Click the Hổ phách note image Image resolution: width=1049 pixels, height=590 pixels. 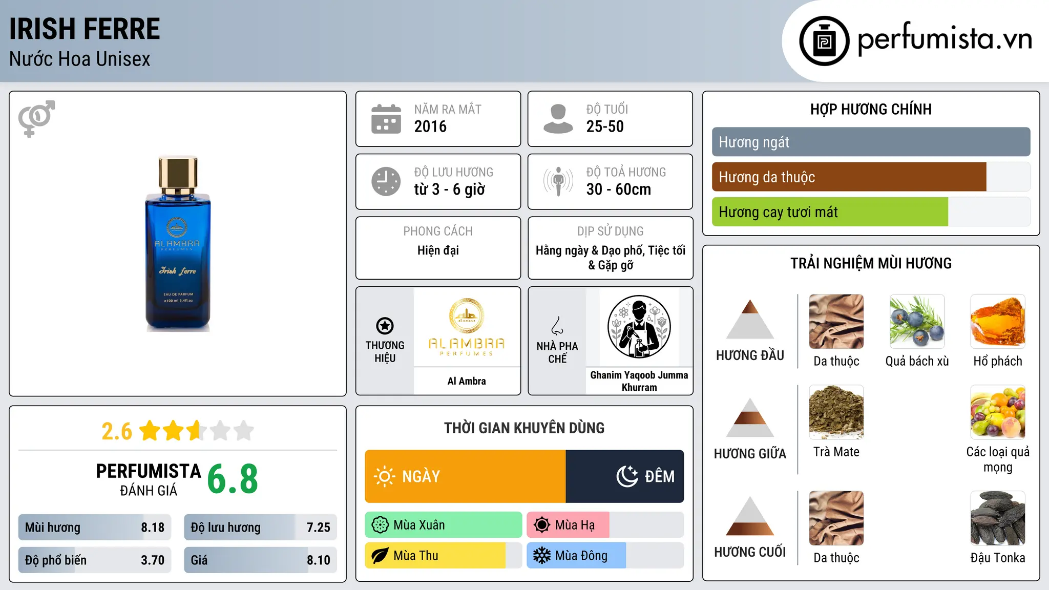coord(998,322)
